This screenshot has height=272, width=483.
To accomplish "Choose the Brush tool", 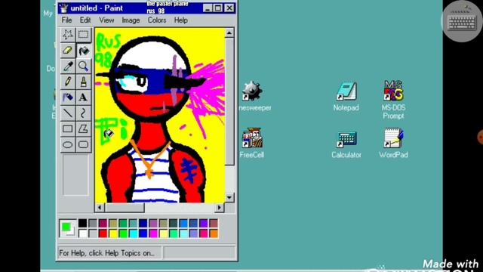I will [84, 82].
